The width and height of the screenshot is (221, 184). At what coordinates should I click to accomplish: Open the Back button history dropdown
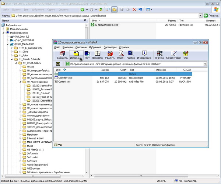pyautogui.click(x=87, y=10)
